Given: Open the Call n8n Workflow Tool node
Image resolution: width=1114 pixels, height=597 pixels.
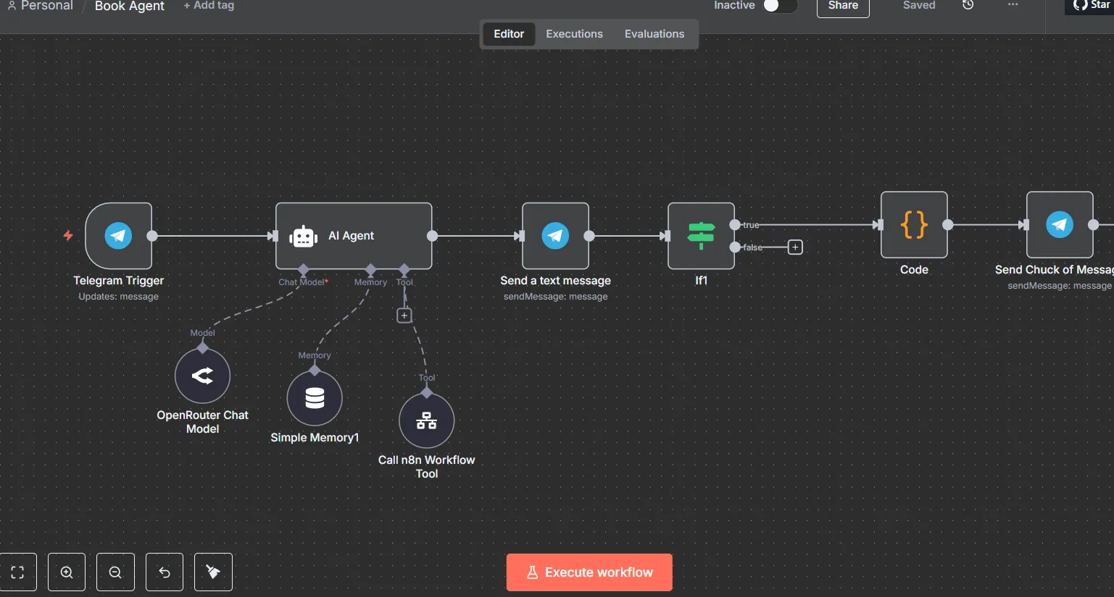Looking at the screenshot, I should tap(427, 420).
